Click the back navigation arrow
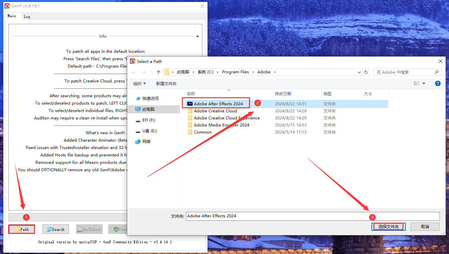 pos(134,72)
